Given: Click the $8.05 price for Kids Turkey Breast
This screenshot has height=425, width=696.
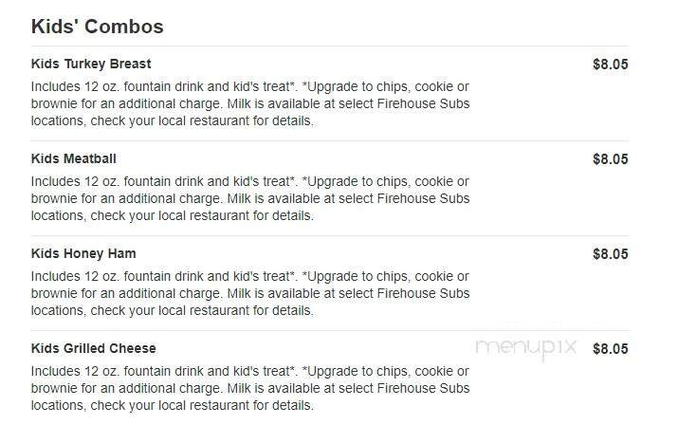Looking at the screenshot, I should click(610, 65).
